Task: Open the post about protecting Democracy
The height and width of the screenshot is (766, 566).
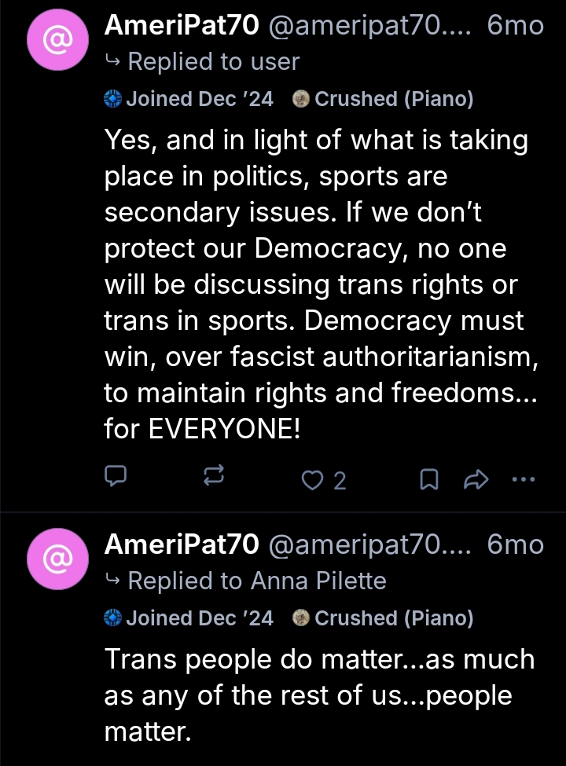Action: 314,285
